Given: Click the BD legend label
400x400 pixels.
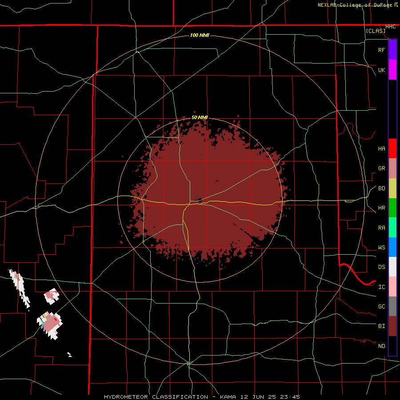Looking at the screenshot, I should click(x=381, y=188).
